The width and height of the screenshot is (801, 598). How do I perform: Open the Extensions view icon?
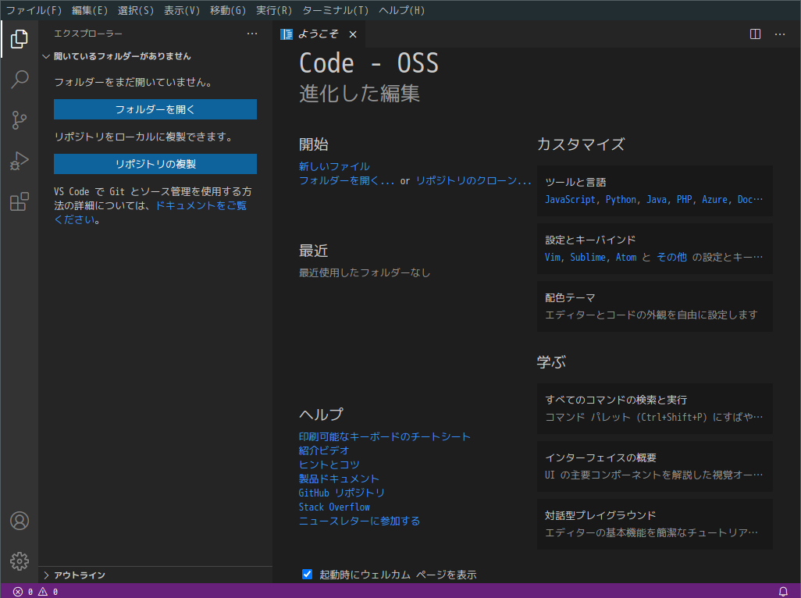pyautogui.click(x=20, y=201)
